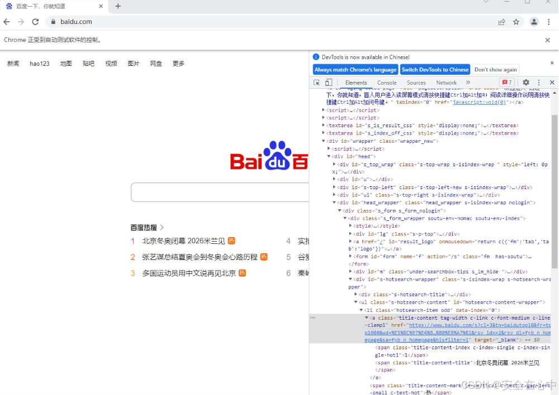The image size is (559, 395).
Task: Bookmark this page with the star icon
Action: point(516,22)
